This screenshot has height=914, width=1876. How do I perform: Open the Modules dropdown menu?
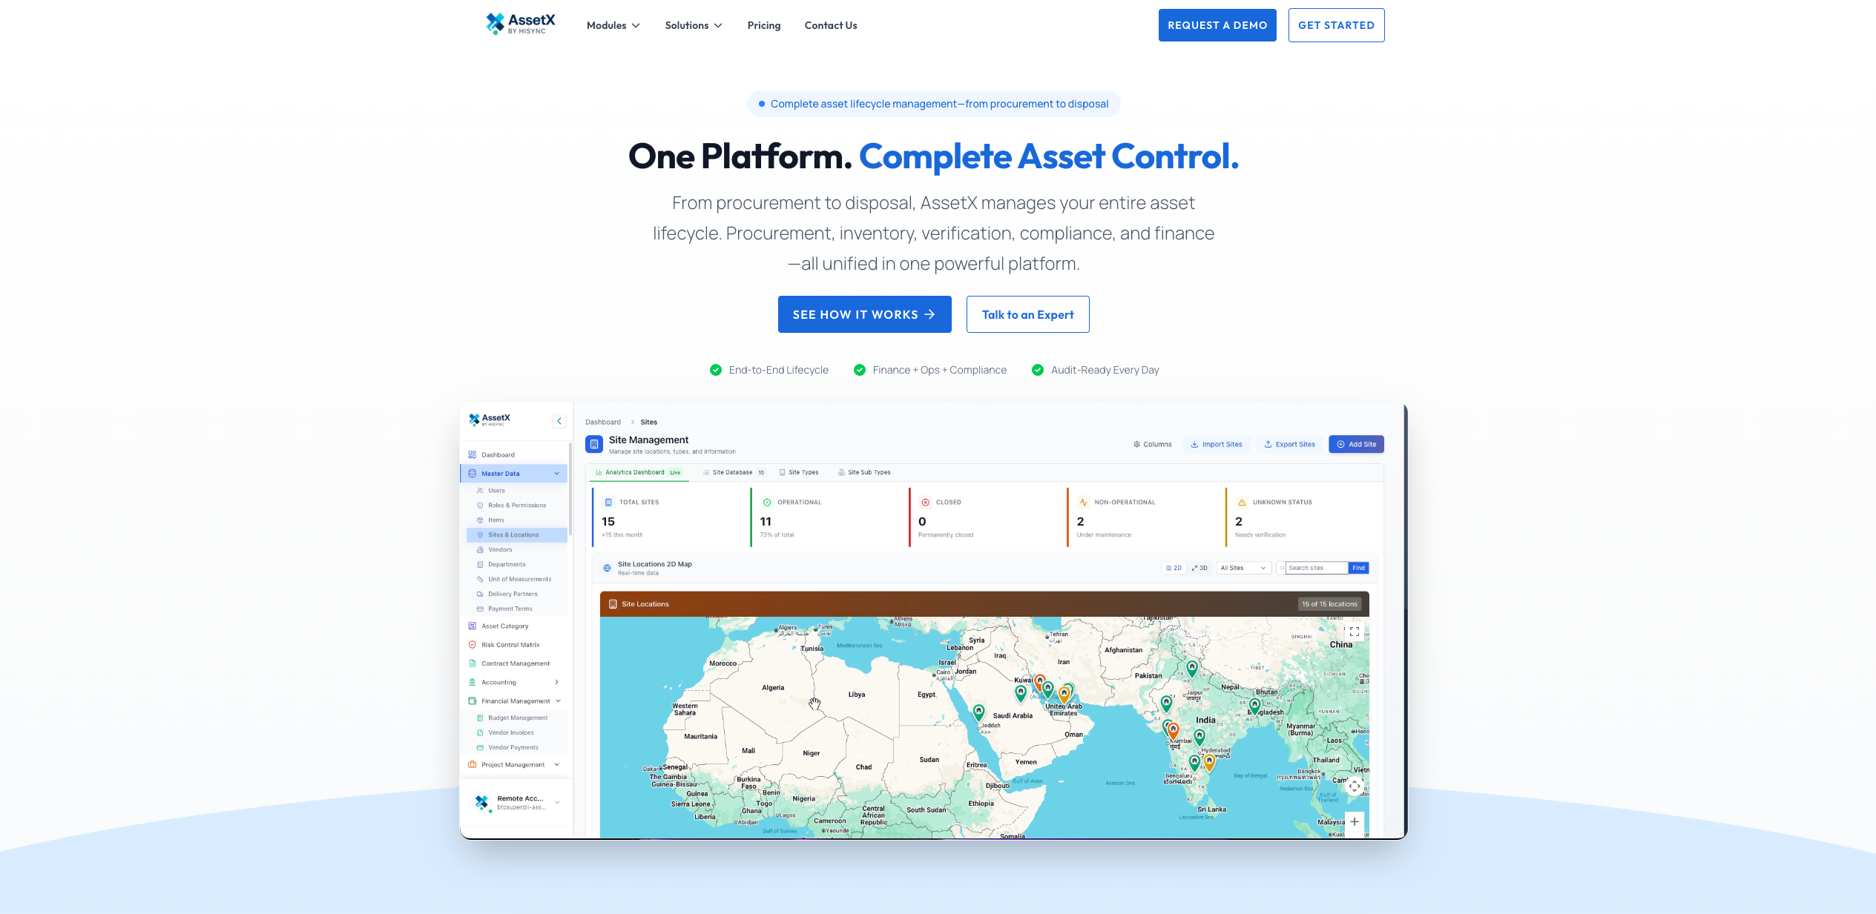pyautogui.click(x=613, y=25)
